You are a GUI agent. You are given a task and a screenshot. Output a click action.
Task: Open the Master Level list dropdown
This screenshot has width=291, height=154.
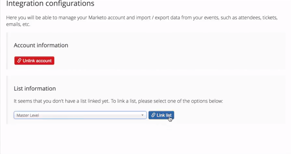[x=80, y=115]
